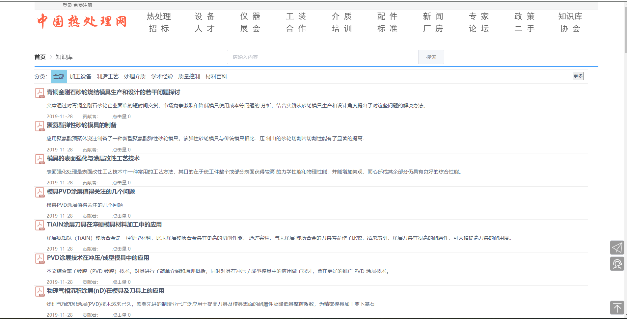Screen dimensions: 627x319
Task: Open 仪器 navigation item
Action: pos(250,16)
